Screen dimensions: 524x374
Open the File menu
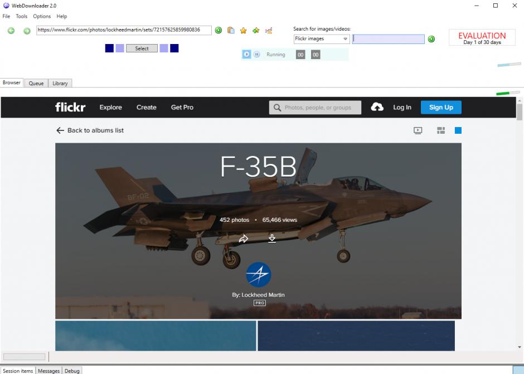[6, 16]
